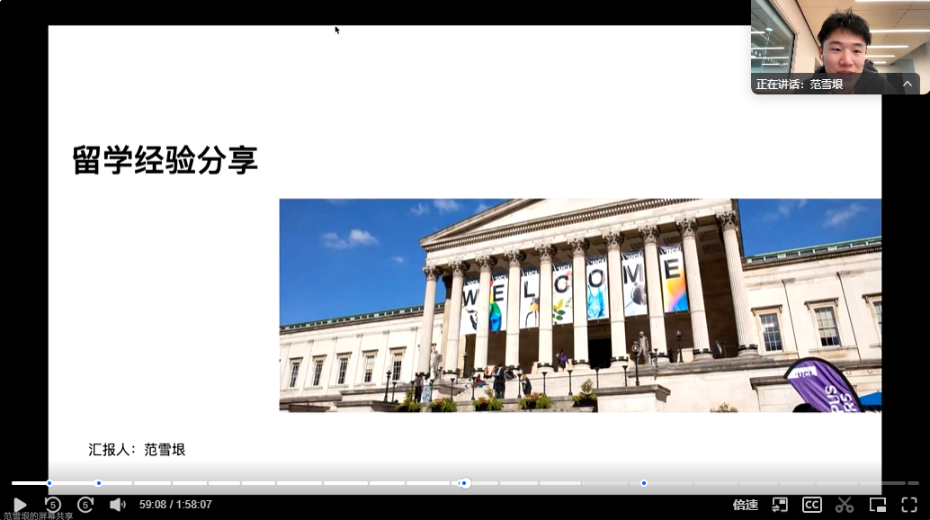The image size is (930, 520).
Task: Jump to first blue chapter marker
Action: point(49,483)
